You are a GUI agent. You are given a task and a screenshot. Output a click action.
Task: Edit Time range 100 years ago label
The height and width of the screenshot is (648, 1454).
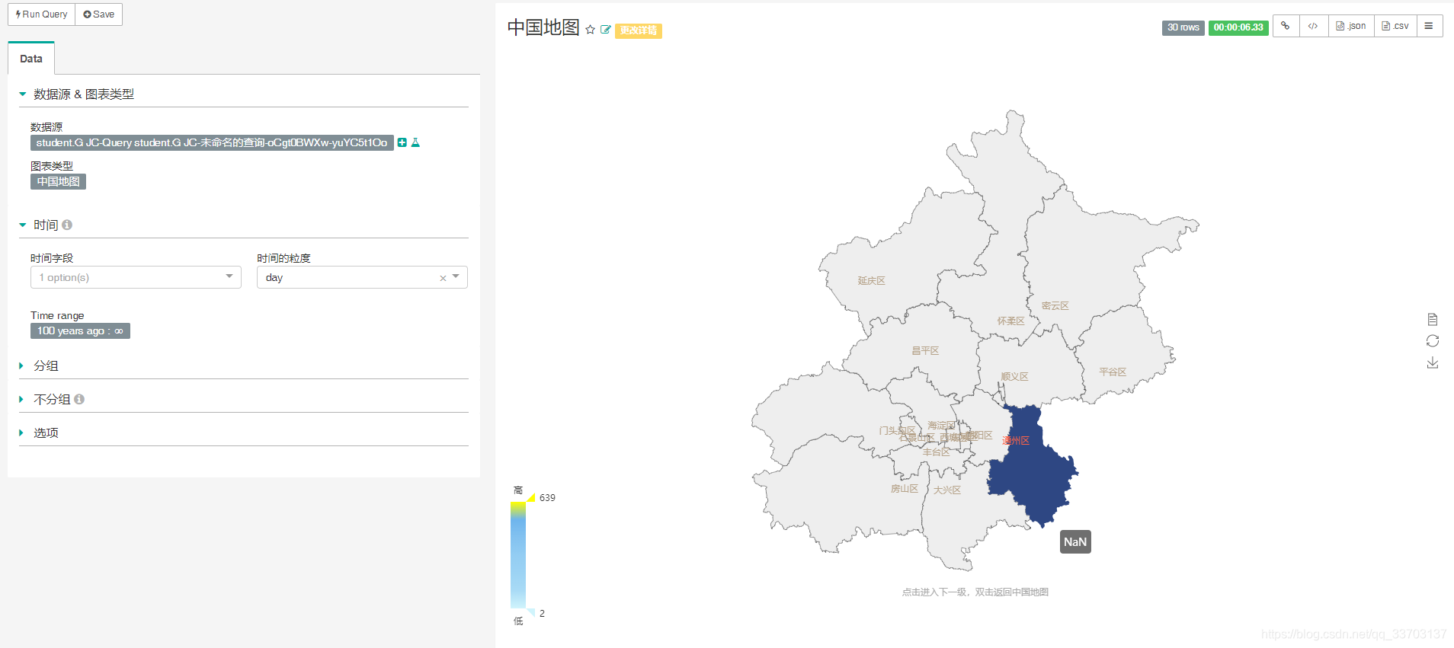(x=80, y=330)
